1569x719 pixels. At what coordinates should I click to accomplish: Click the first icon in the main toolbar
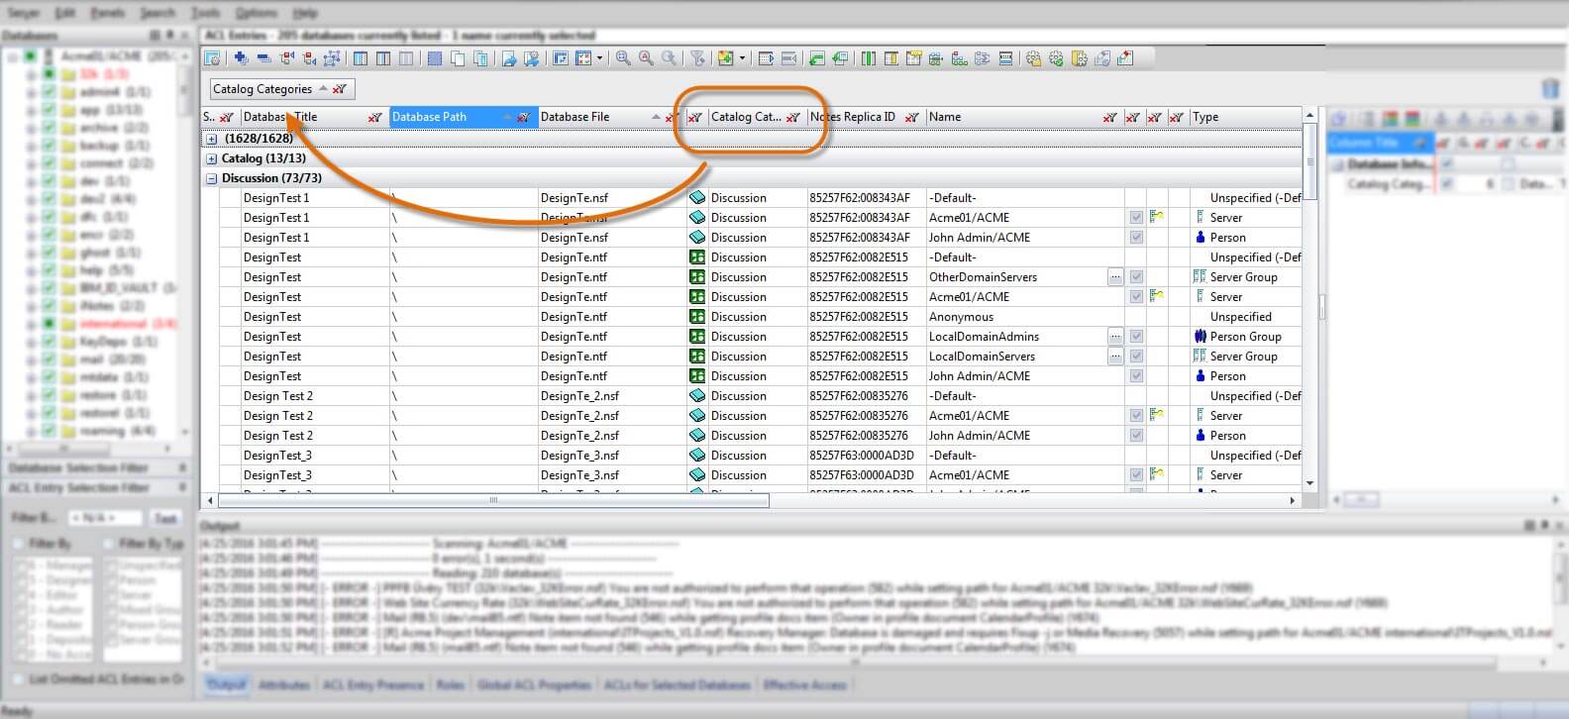pos(213,58)
